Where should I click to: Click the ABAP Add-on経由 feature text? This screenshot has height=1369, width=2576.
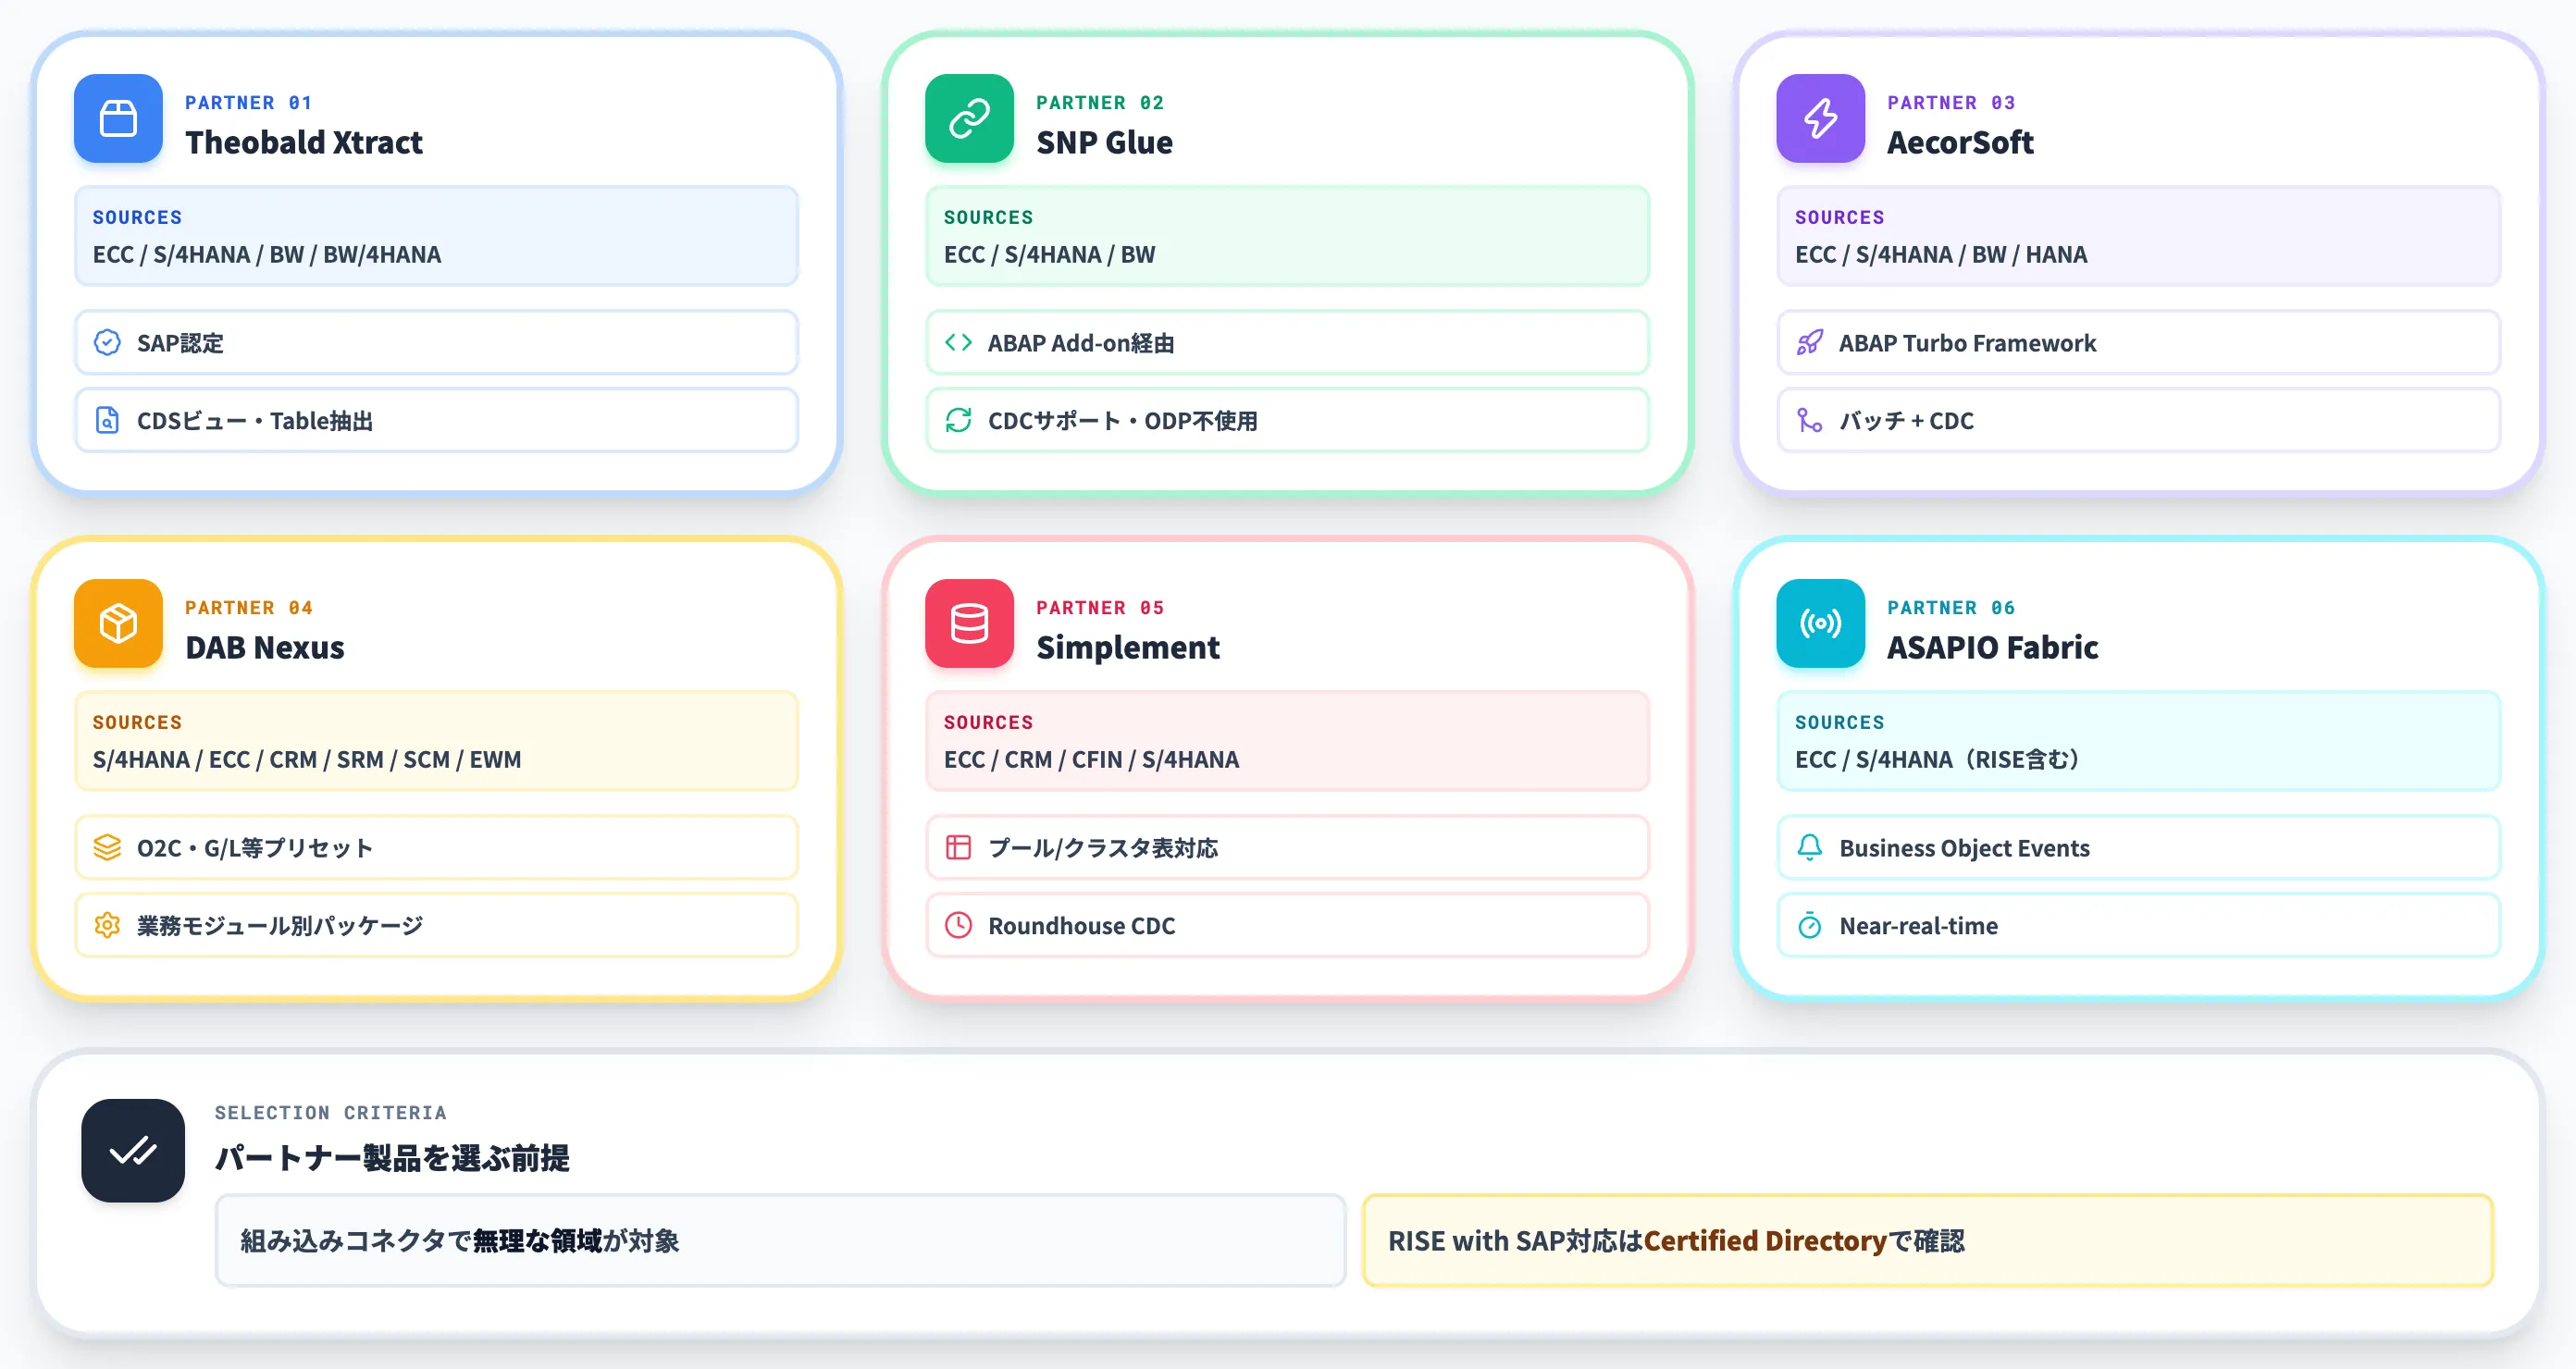[x=1081, y=342]
